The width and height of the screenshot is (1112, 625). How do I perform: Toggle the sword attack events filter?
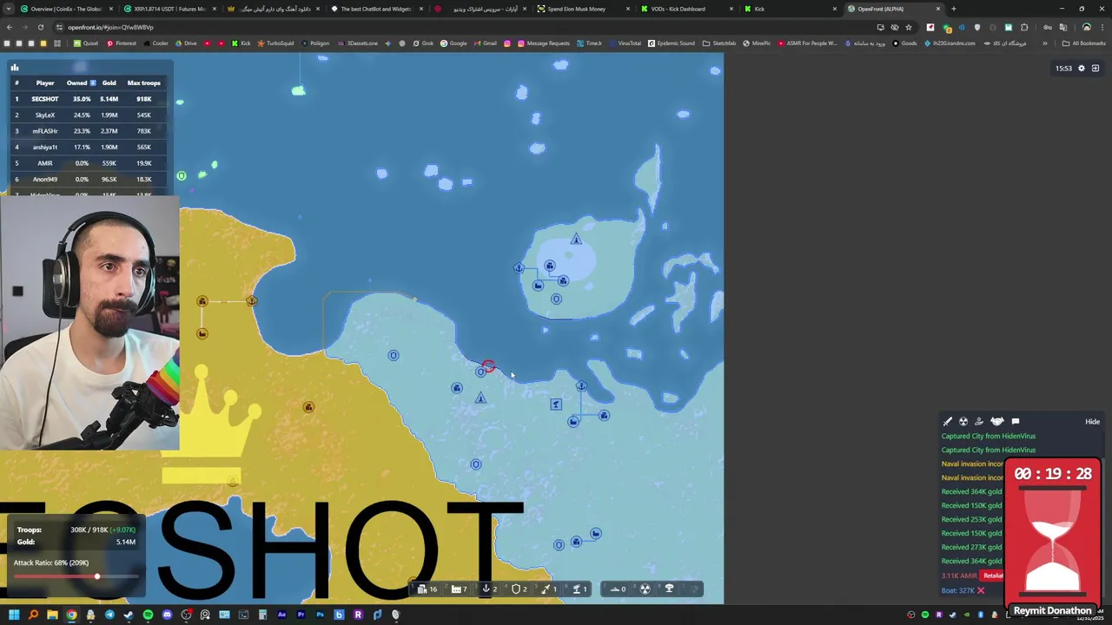click(x=948, y=422)
